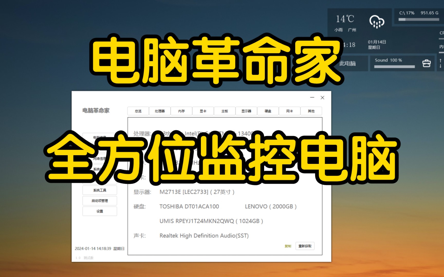Click the 显示器: label in the info panel

click(x=142, y=192)
